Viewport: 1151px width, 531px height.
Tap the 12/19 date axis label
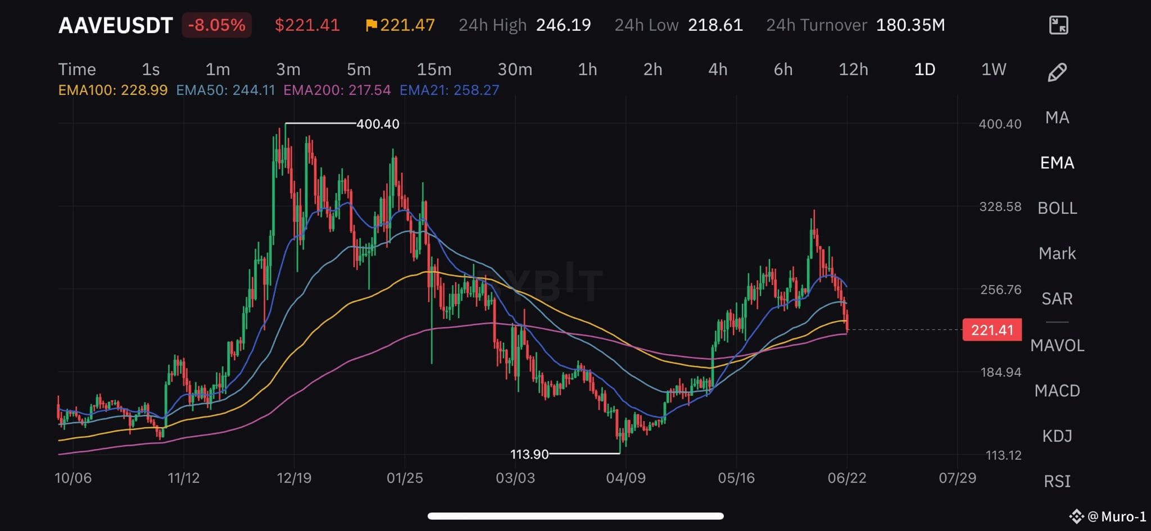294,478
